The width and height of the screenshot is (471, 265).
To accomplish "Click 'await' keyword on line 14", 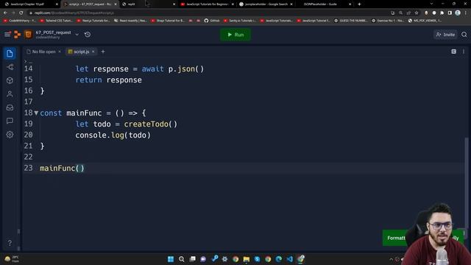I will (153, 68).
